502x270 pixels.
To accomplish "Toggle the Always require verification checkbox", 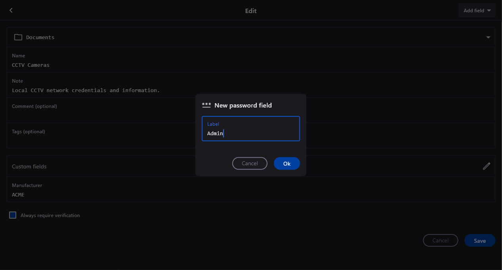I will point(13,215).
